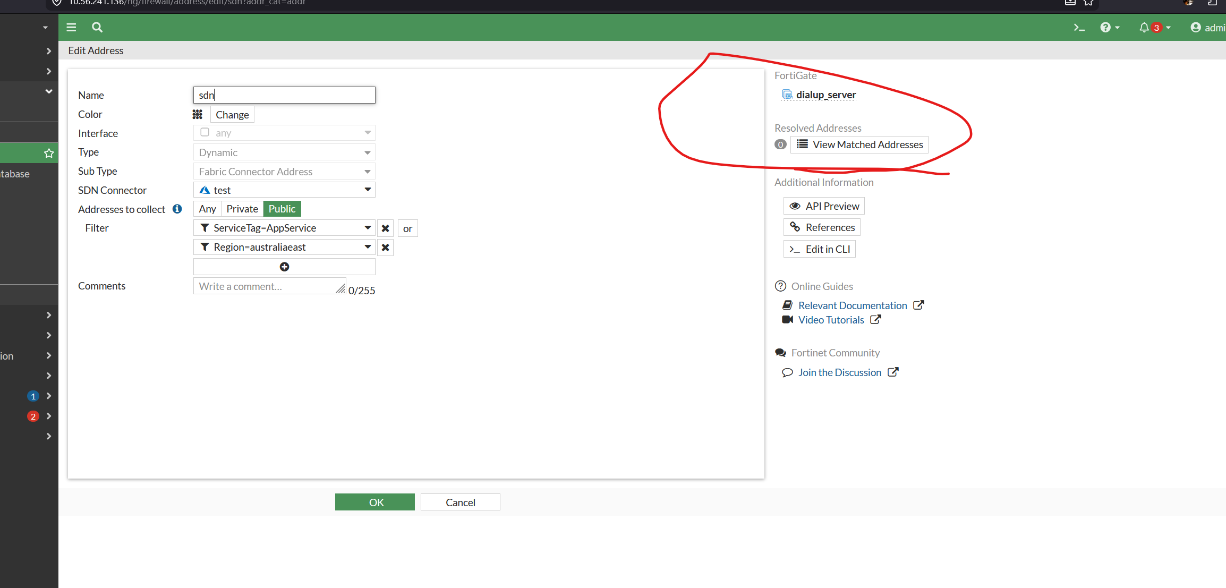Click the dialup_server FortiGate name
The width and height of the screenshot is (1226, 588).
click(x=826, y=95)
